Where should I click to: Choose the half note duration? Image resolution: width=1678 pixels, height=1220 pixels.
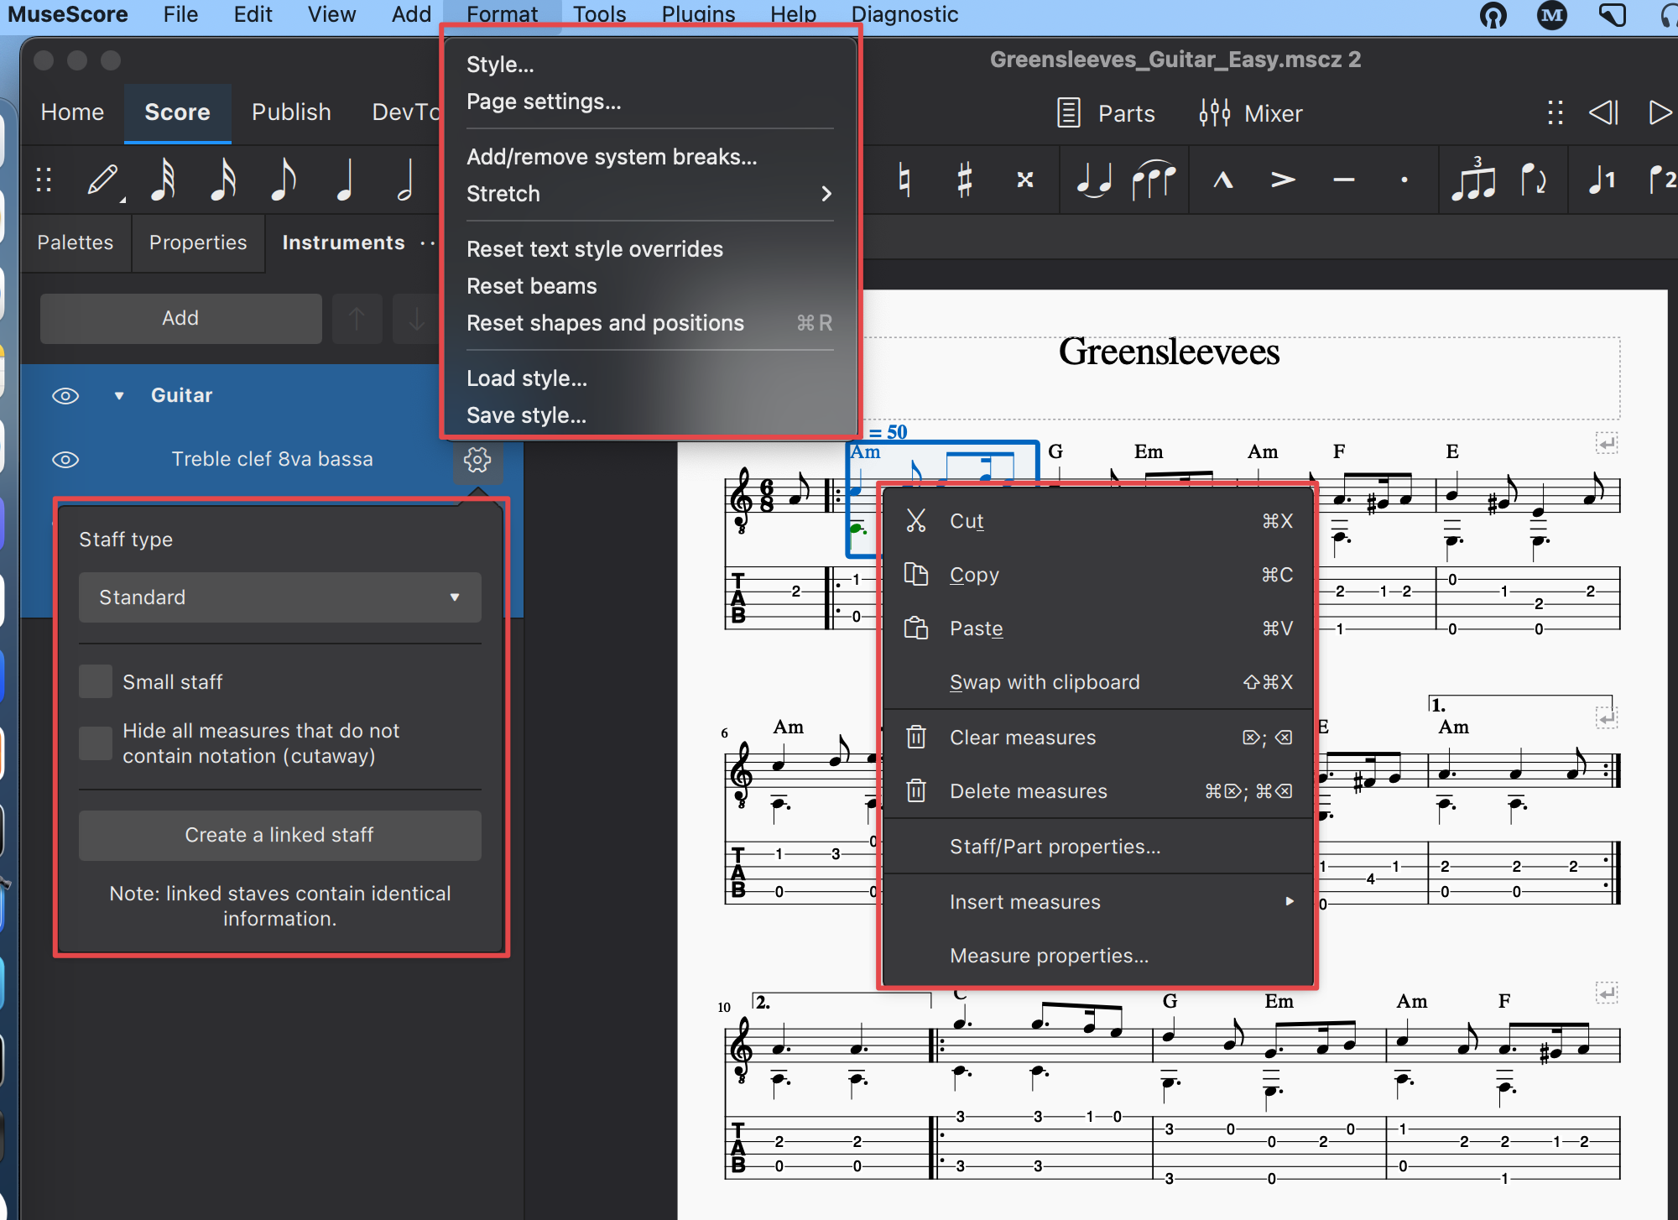(x=405, y=180)
